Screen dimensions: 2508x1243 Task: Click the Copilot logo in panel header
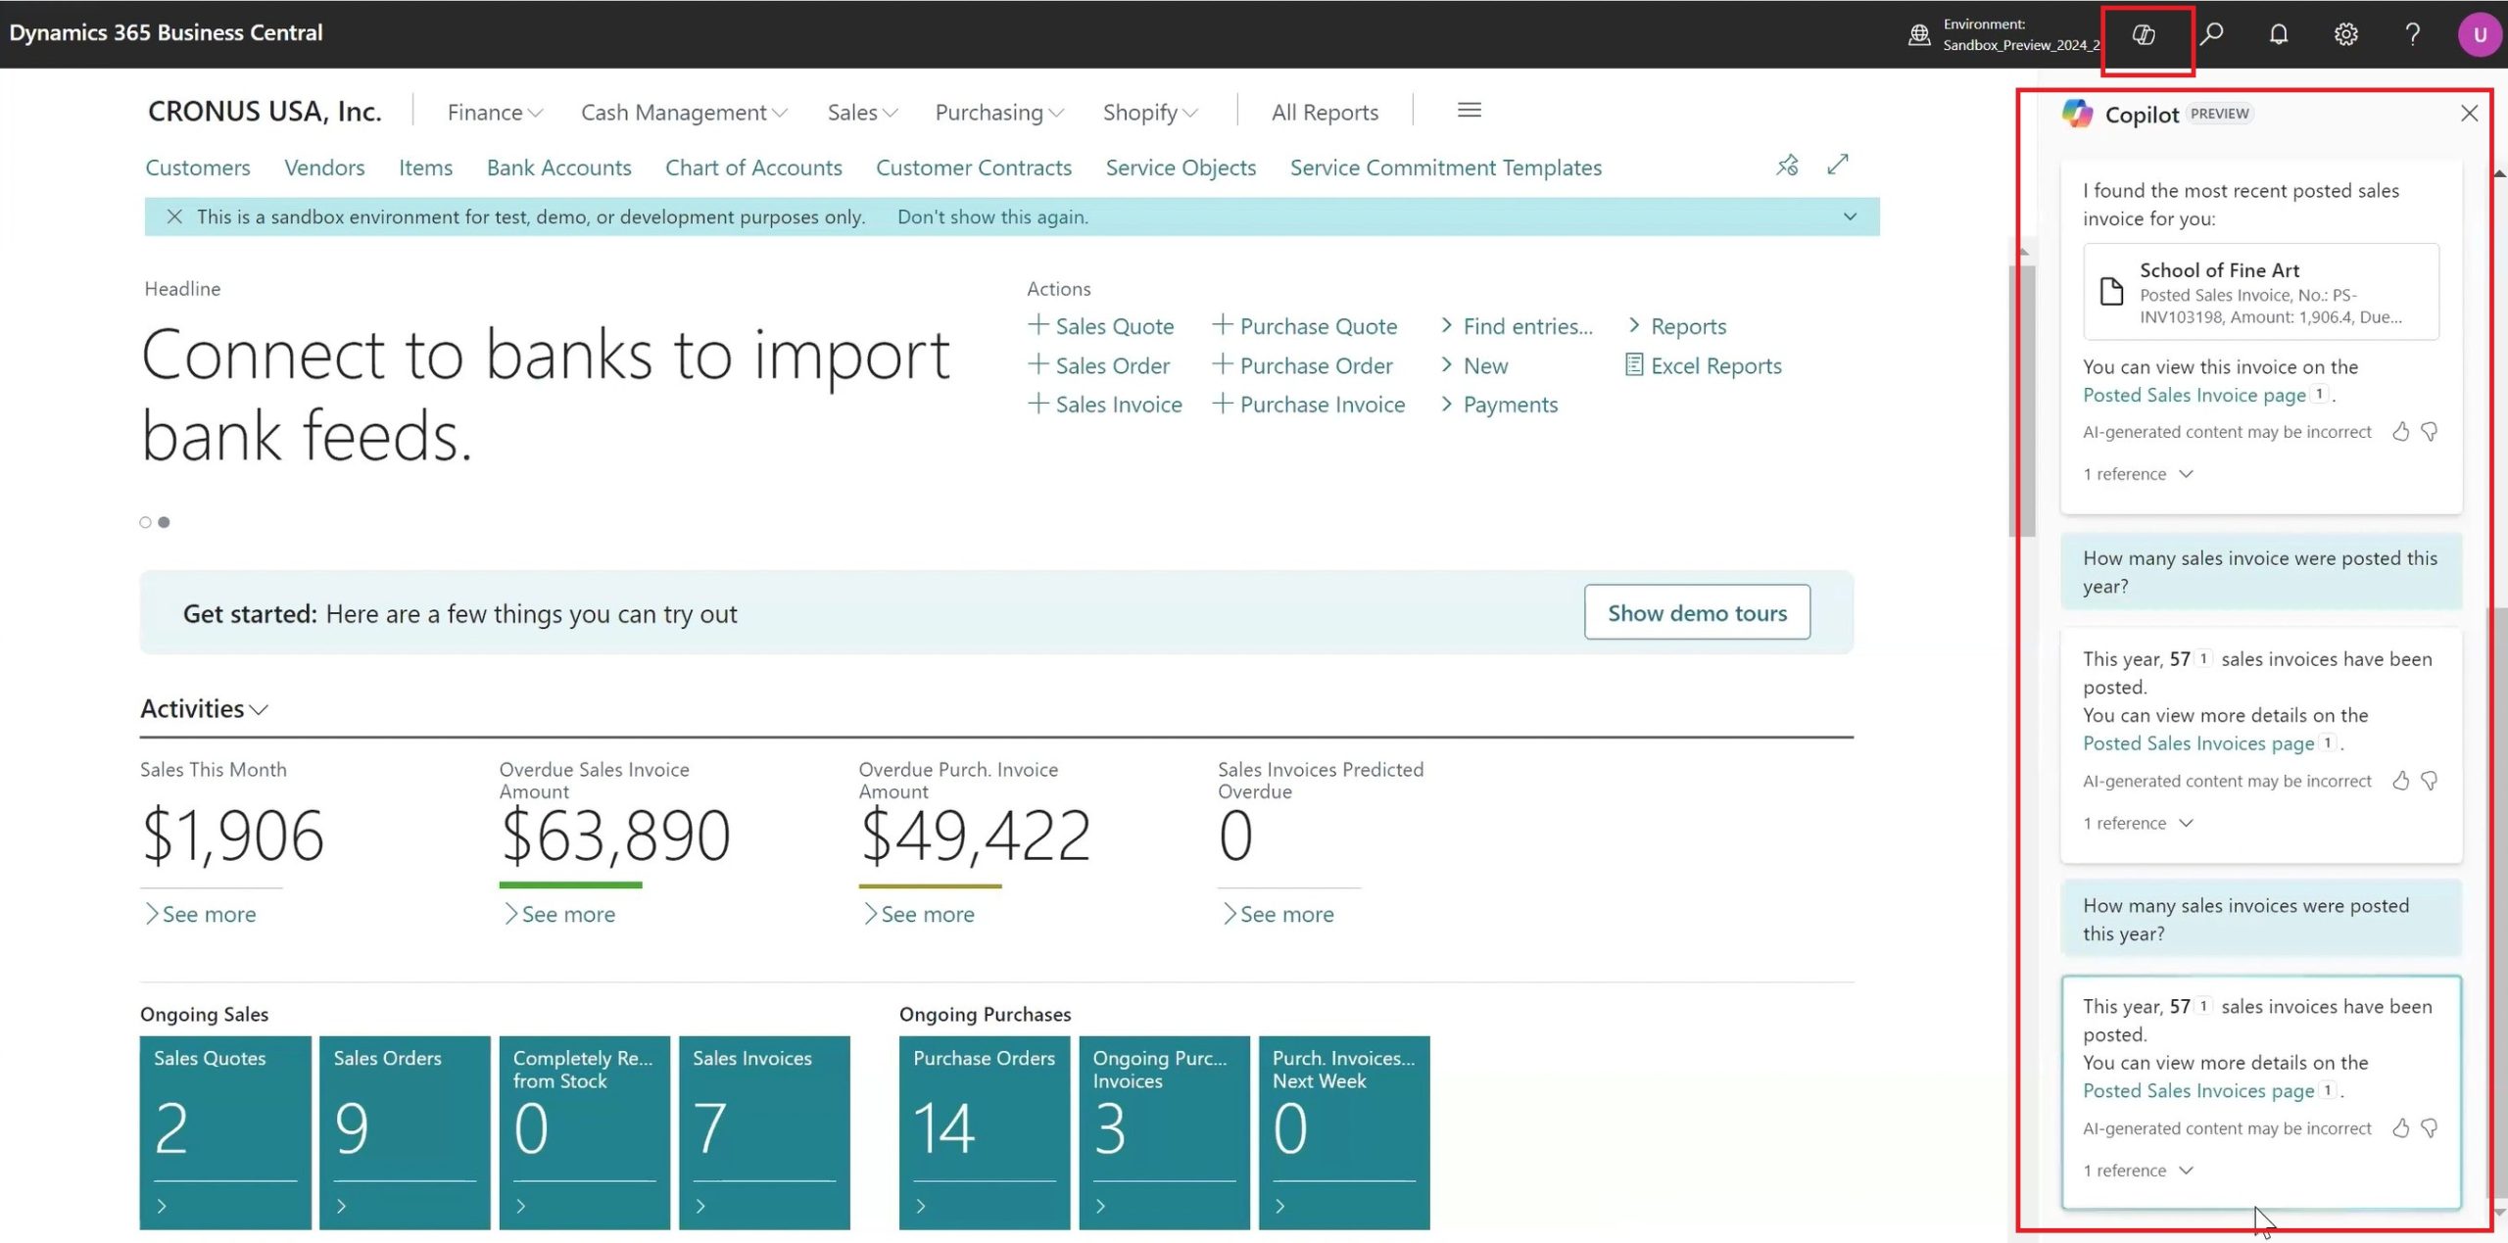[x=2077, y=114]
